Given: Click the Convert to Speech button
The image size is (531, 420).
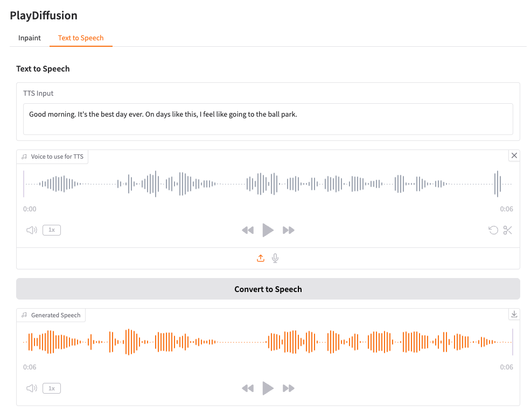Looking at the screenshot, I should click(x=268, y=289).
